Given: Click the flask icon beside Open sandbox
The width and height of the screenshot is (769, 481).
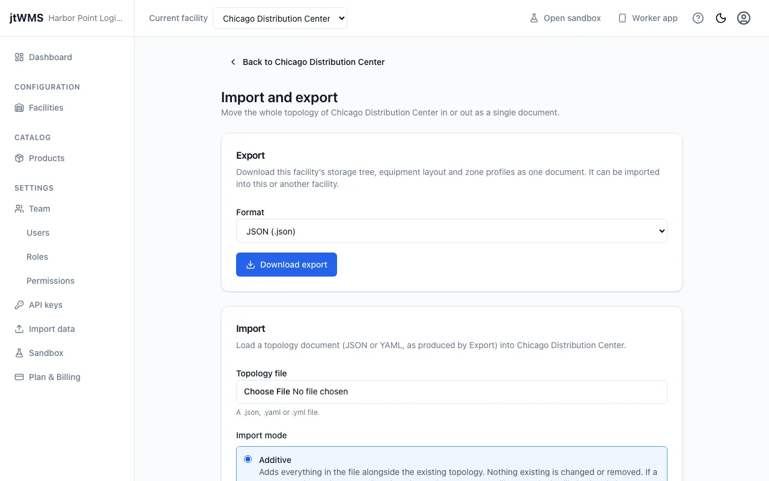Looking at the screenshot, I should coord(533,18).
